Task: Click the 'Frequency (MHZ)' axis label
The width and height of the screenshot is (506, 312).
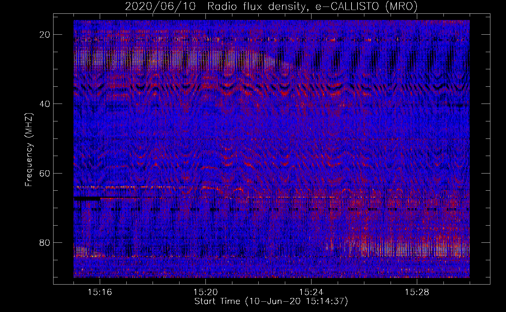Action: pos(29,150)
